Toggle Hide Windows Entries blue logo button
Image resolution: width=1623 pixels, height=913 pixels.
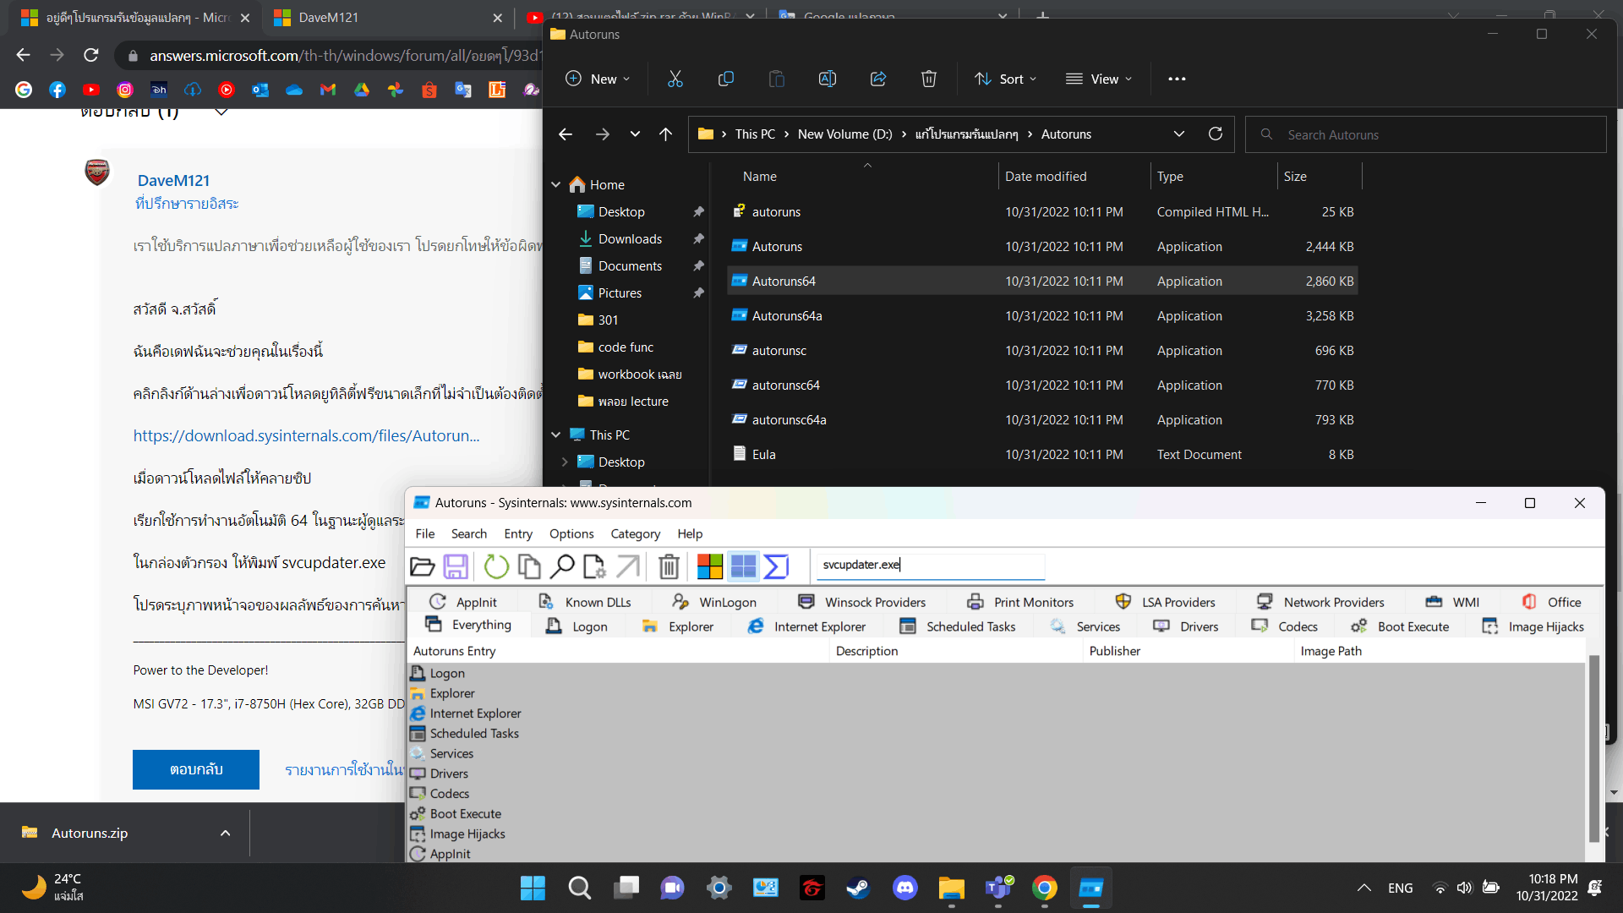point(743,566)
